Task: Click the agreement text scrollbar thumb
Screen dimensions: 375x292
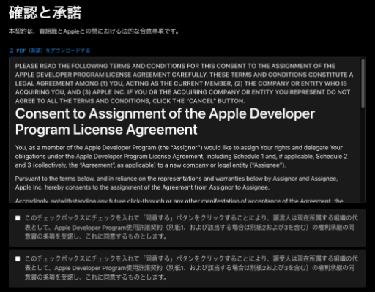Action: point(363,83)
